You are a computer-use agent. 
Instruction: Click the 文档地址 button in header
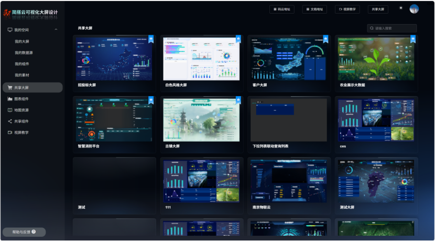[x=316, y=9]
